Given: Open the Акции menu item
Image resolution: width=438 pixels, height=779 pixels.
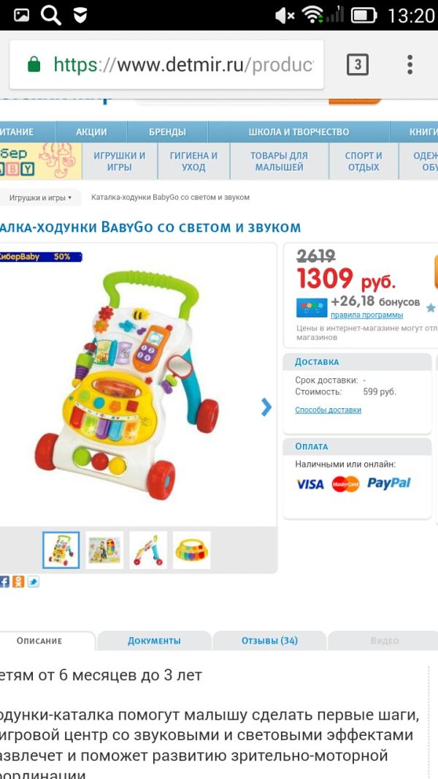Looking at the screenshot, I should click(91, 132).
